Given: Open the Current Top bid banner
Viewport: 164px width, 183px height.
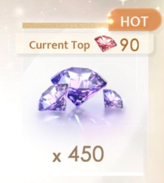Looking at the screenshot, I should (x=85, y=44).
